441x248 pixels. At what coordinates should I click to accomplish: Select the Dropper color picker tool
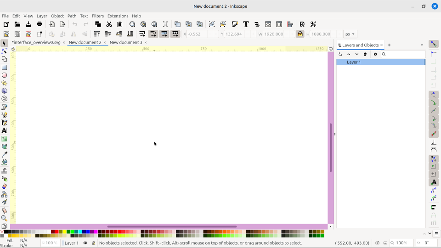point(4,155)
